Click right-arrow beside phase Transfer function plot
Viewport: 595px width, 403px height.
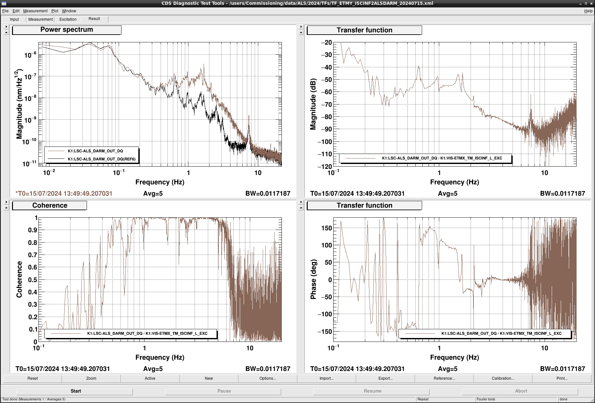[x=301, y=202]
